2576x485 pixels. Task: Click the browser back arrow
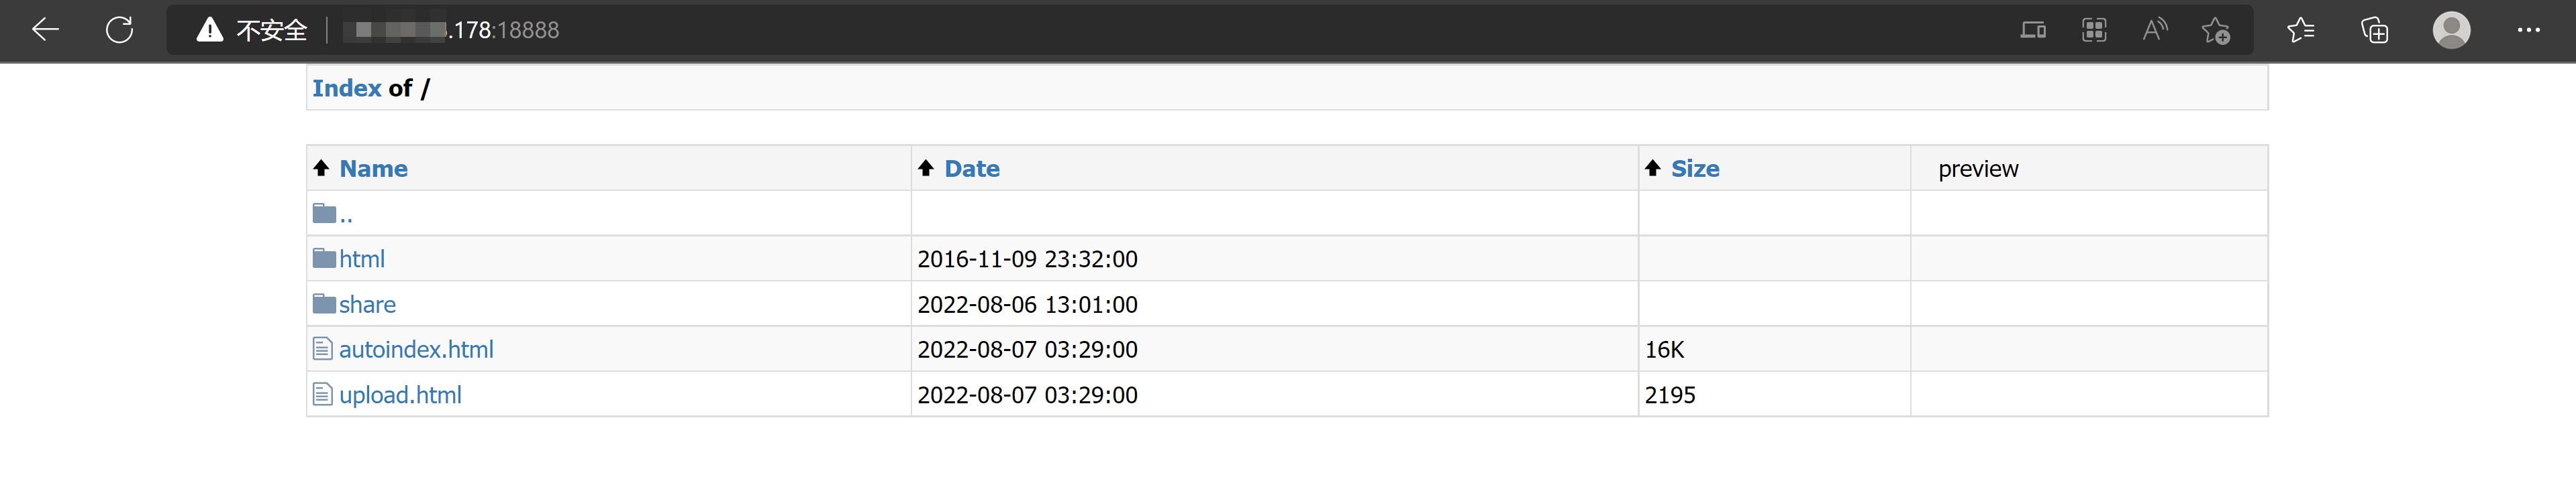pos(46,30)
